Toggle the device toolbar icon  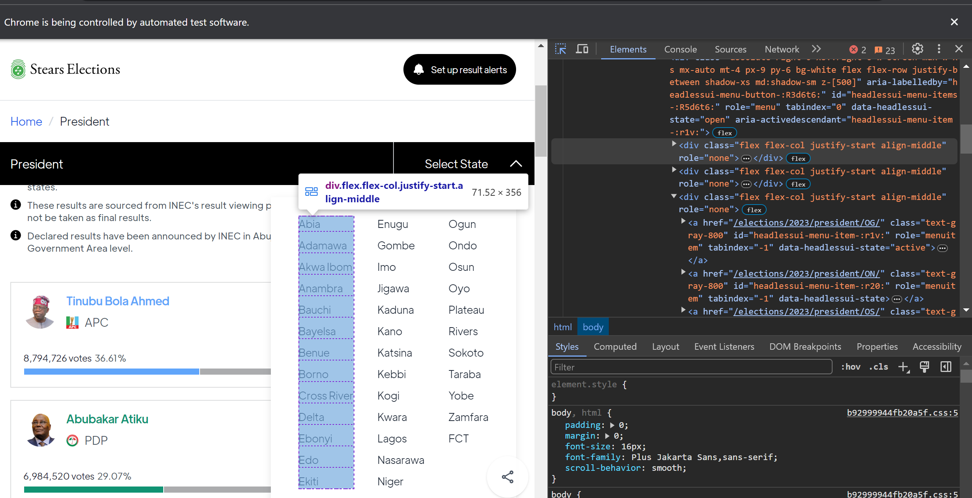pos(582,49)
